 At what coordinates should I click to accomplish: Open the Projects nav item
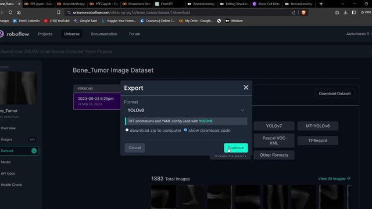[x=45, y=34]
